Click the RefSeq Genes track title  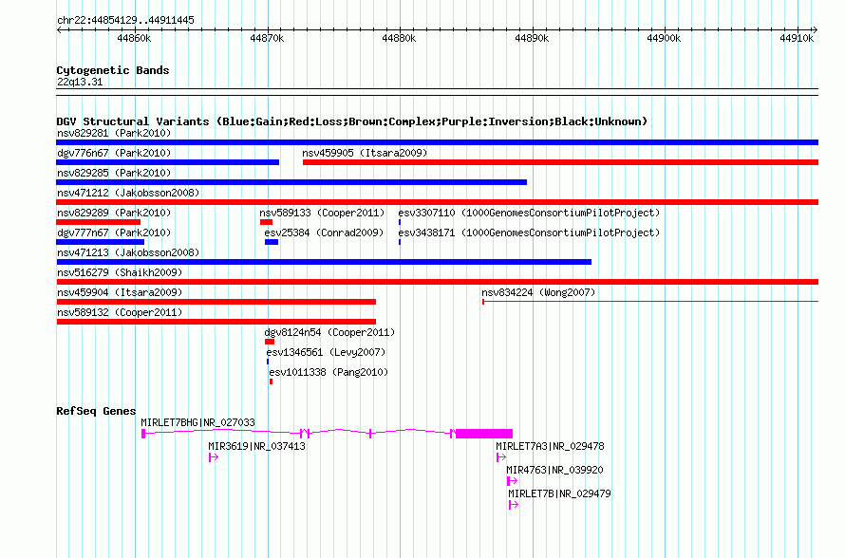tap(96, 411)
